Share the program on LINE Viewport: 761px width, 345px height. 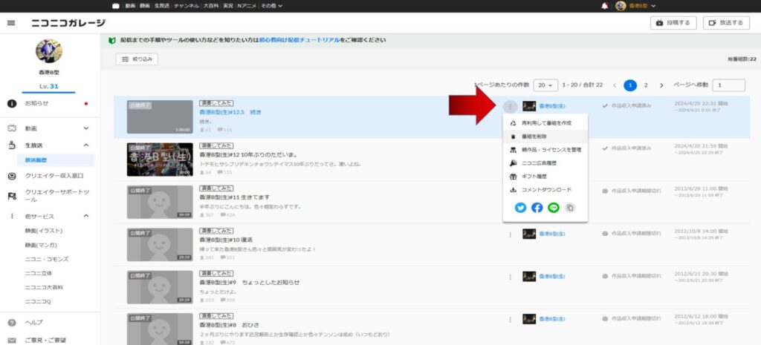point(553,208)
